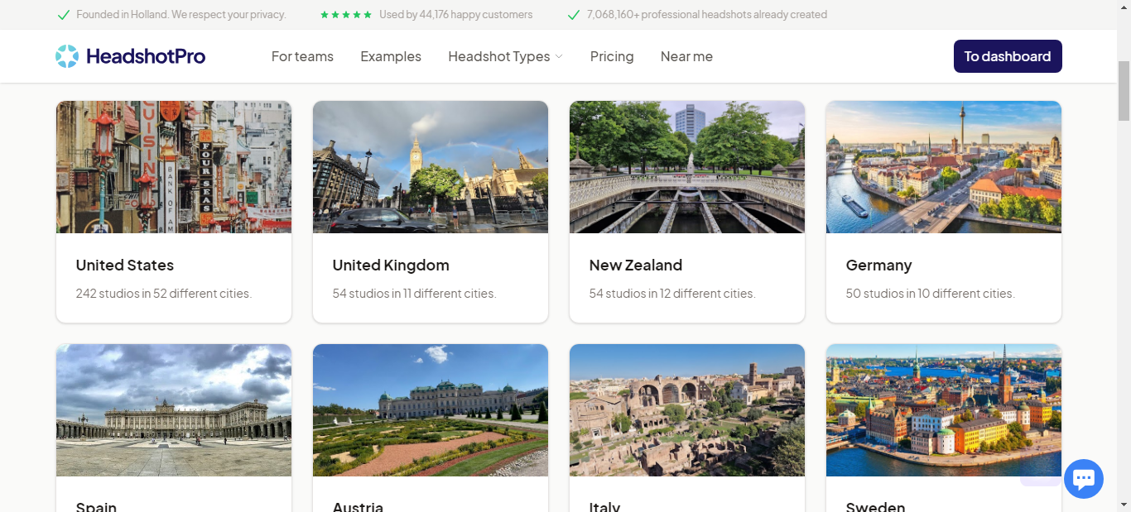Open the Near me page
The width and height of the screenshot is (1131, 512).
click(686, 56)
